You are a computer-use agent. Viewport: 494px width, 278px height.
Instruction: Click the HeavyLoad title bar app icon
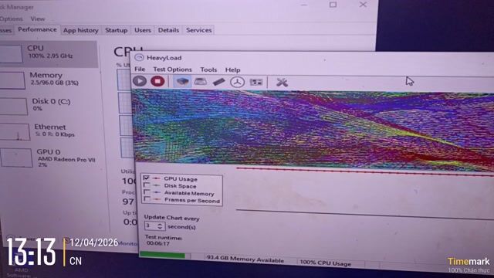(139, 57)
